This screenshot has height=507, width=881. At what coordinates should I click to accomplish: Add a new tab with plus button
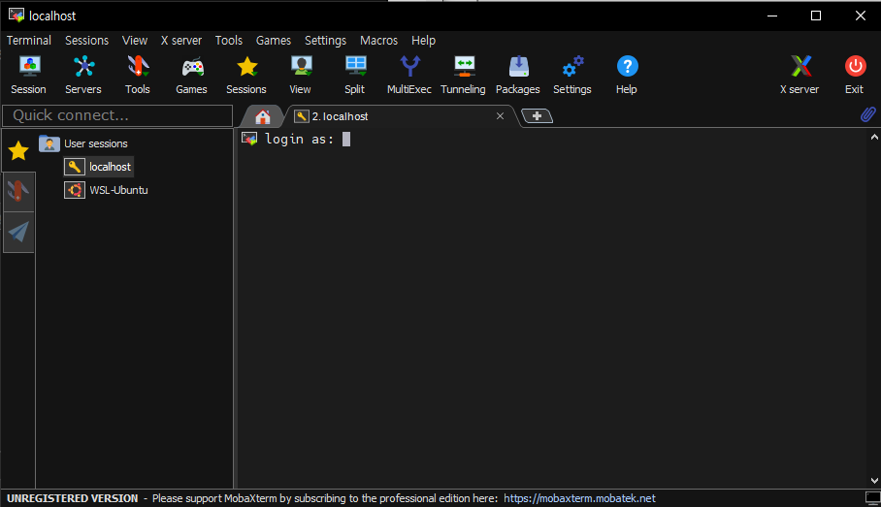[538, 115]
